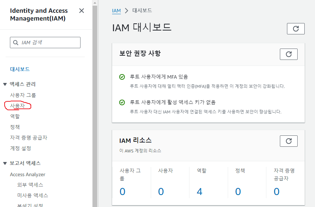
Task: Open 사용자 그룹 in the sidebar
Action: click(x=23, y=95)
